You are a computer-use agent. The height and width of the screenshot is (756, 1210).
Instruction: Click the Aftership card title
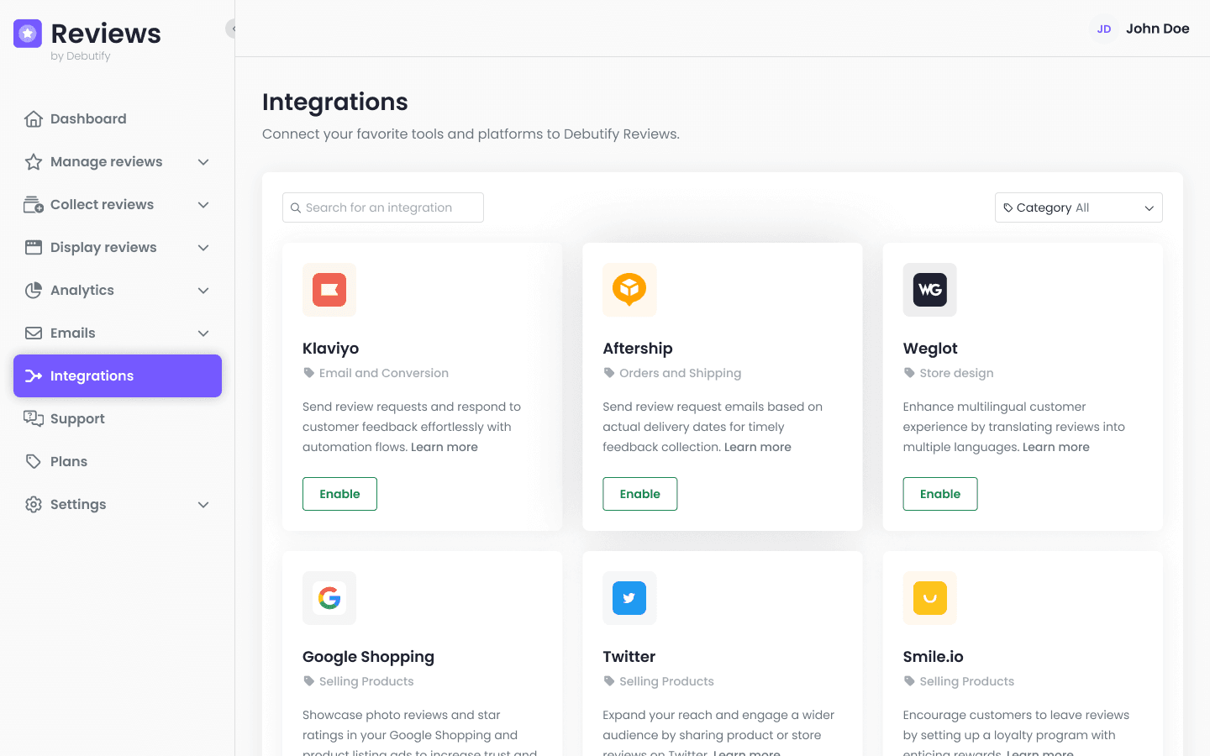pyautogui.click(x=638, y=349)
